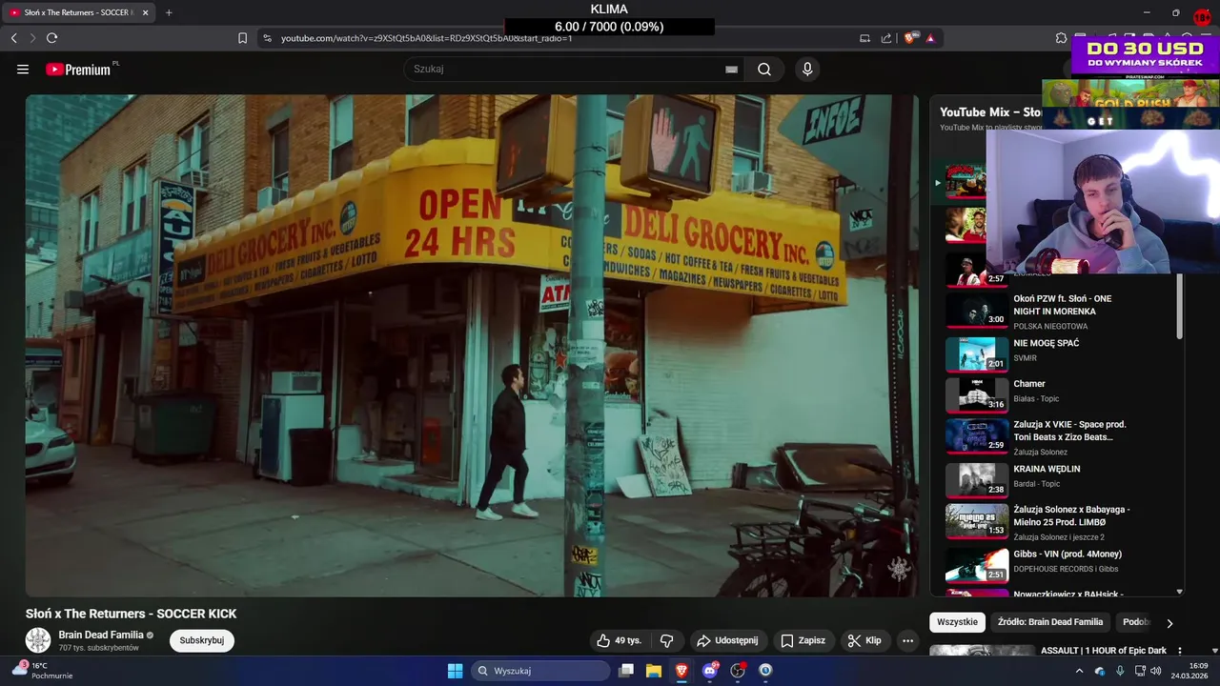
Task: Open Brain Dead Familia channel avatar
Action: point(38,640)
